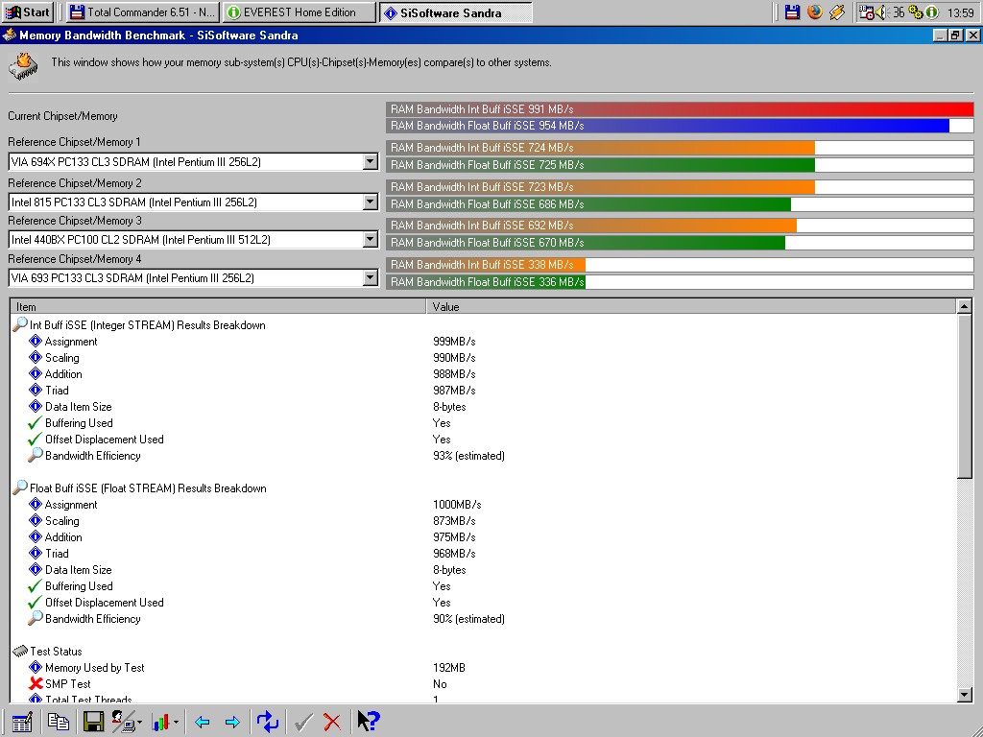
Task: Open Reference Chipset/Memory 3 dropdown showing Intel 440BX
Action: tap(371, 239)
